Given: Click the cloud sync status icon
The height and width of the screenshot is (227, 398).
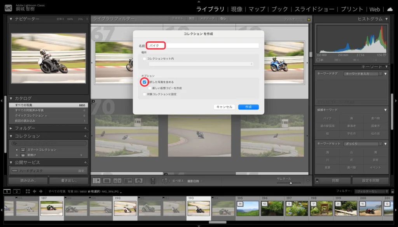Looking at the screenshot, I should 390,9.
